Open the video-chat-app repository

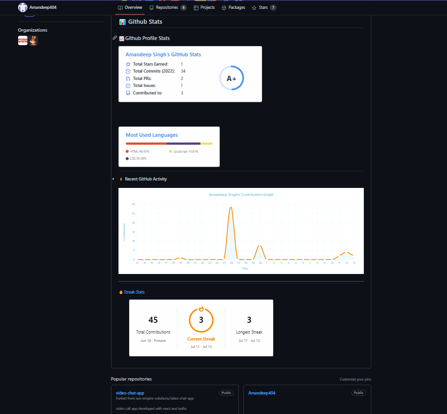pos(130,393)
